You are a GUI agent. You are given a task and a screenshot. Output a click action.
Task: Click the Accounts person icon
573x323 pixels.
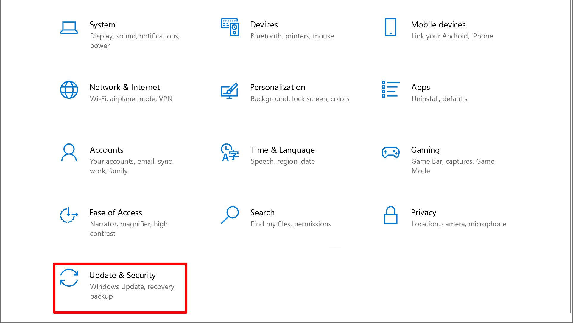point(69,152)
